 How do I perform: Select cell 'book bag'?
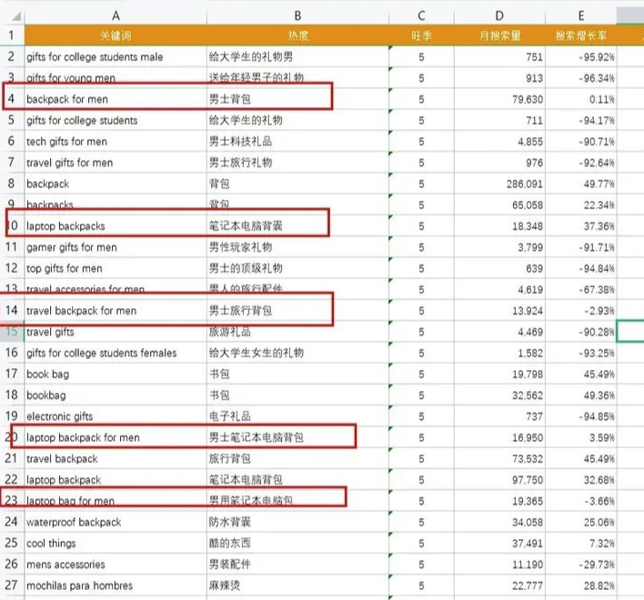tap(116, 374)
